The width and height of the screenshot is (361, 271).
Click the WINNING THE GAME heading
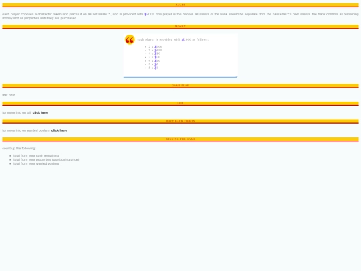(x=180, y=139)
